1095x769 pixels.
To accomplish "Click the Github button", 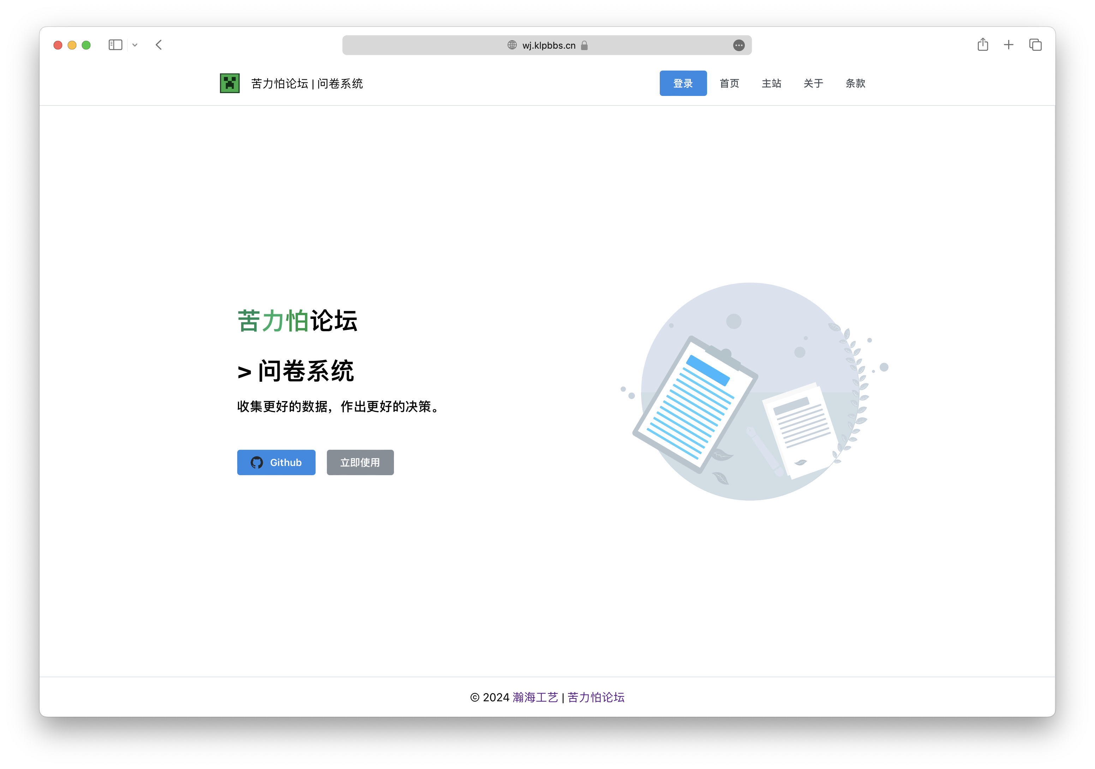I will 276,463.
